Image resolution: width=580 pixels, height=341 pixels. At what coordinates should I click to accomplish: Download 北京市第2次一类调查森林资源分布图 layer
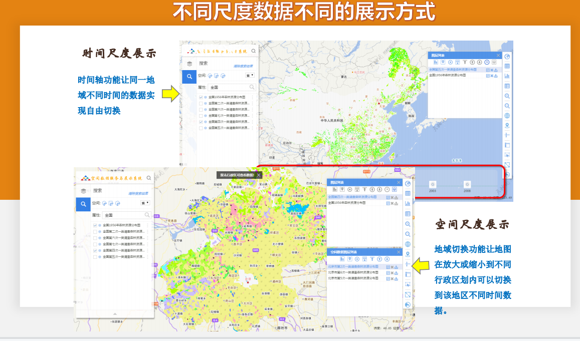click(x=396, y=266)
